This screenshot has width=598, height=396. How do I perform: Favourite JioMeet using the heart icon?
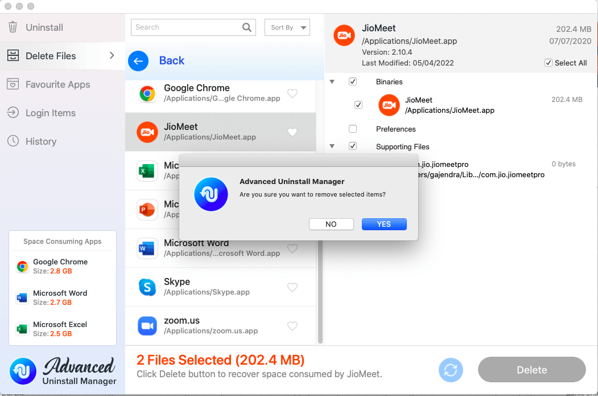coord(292,132)
